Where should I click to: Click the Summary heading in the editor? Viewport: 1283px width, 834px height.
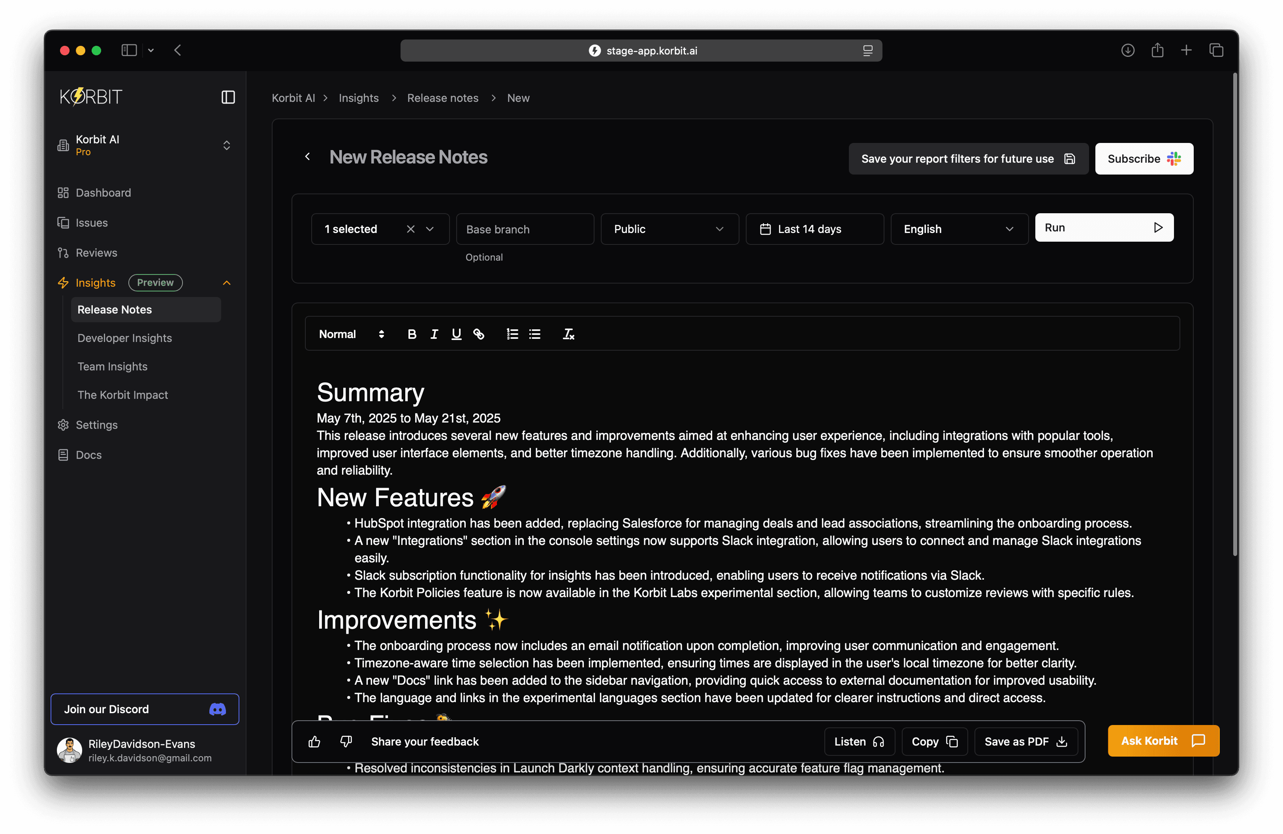pos(371,392)
